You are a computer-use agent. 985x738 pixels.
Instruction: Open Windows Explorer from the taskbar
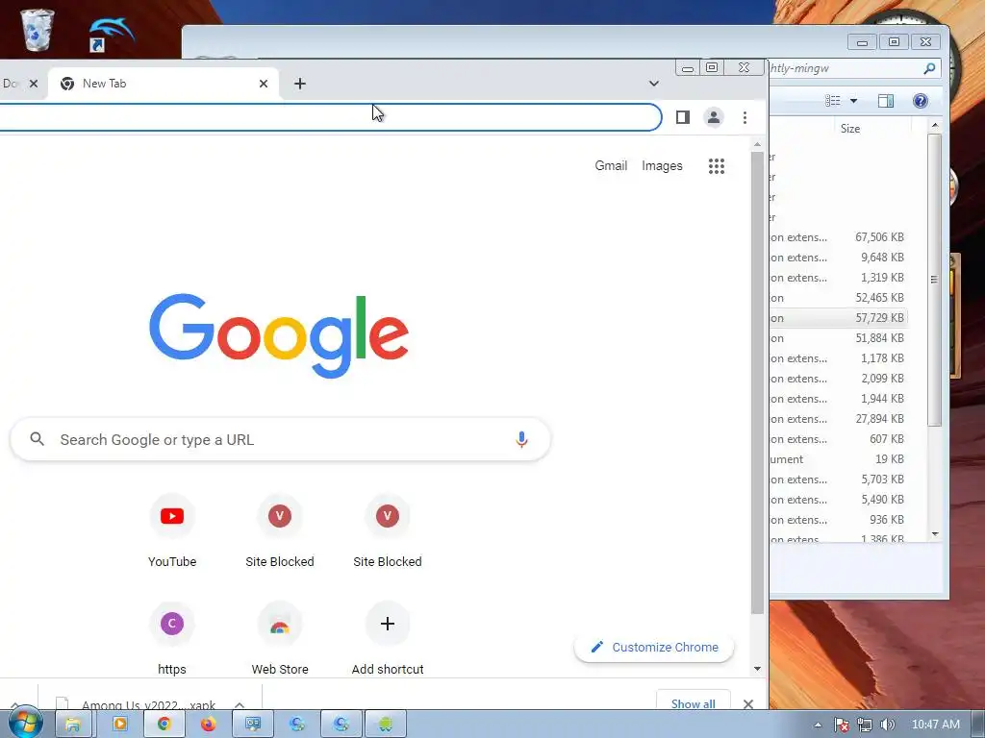(73, 724)
